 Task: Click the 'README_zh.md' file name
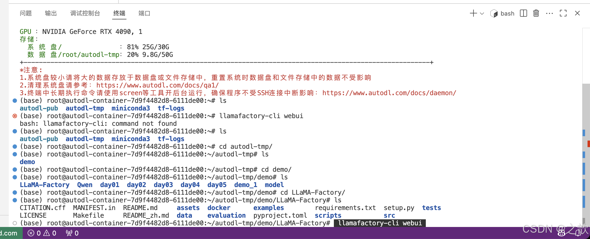(146, 215)
